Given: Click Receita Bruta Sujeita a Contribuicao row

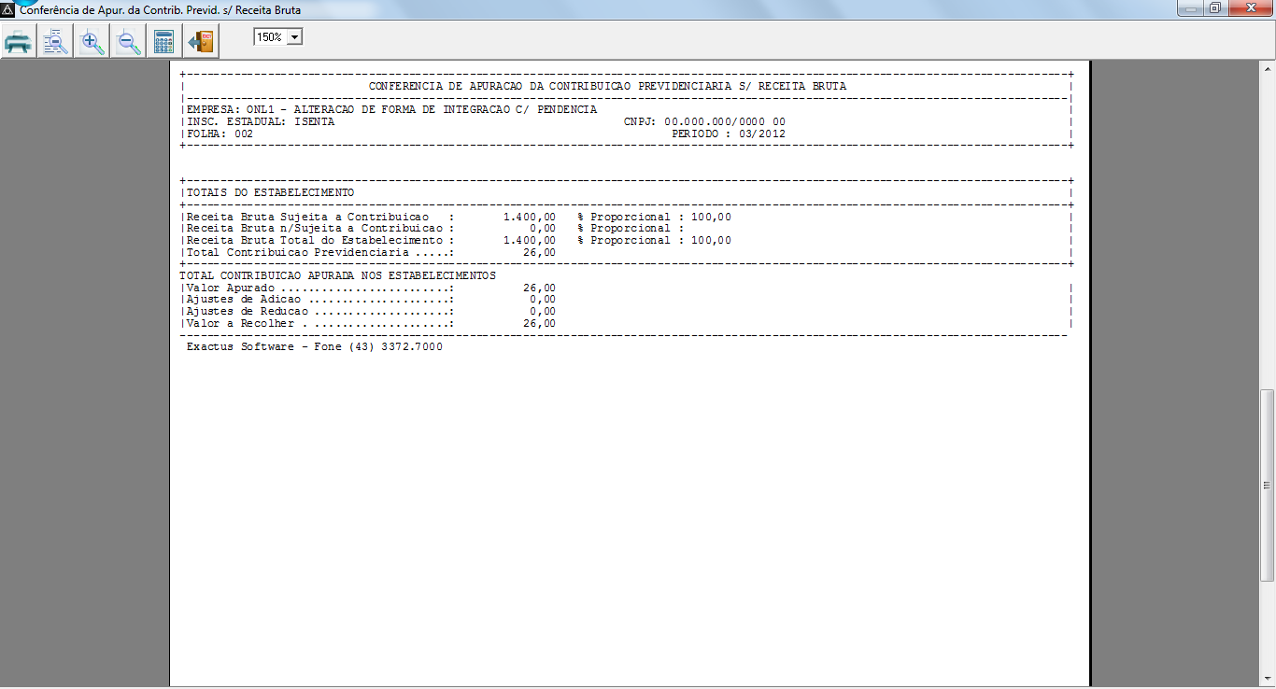Looking at the screenshot, I should [x=459, y=217].
